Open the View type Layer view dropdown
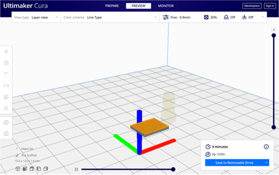This screenshot has height=175, width=279. (x=36, y=17)
